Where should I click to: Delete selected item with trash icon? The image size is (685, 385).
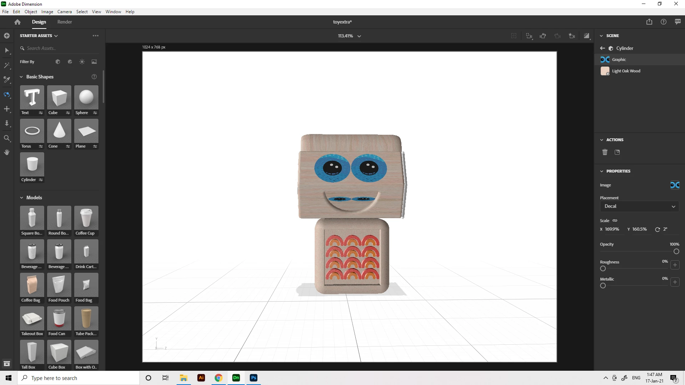point(605,152)
